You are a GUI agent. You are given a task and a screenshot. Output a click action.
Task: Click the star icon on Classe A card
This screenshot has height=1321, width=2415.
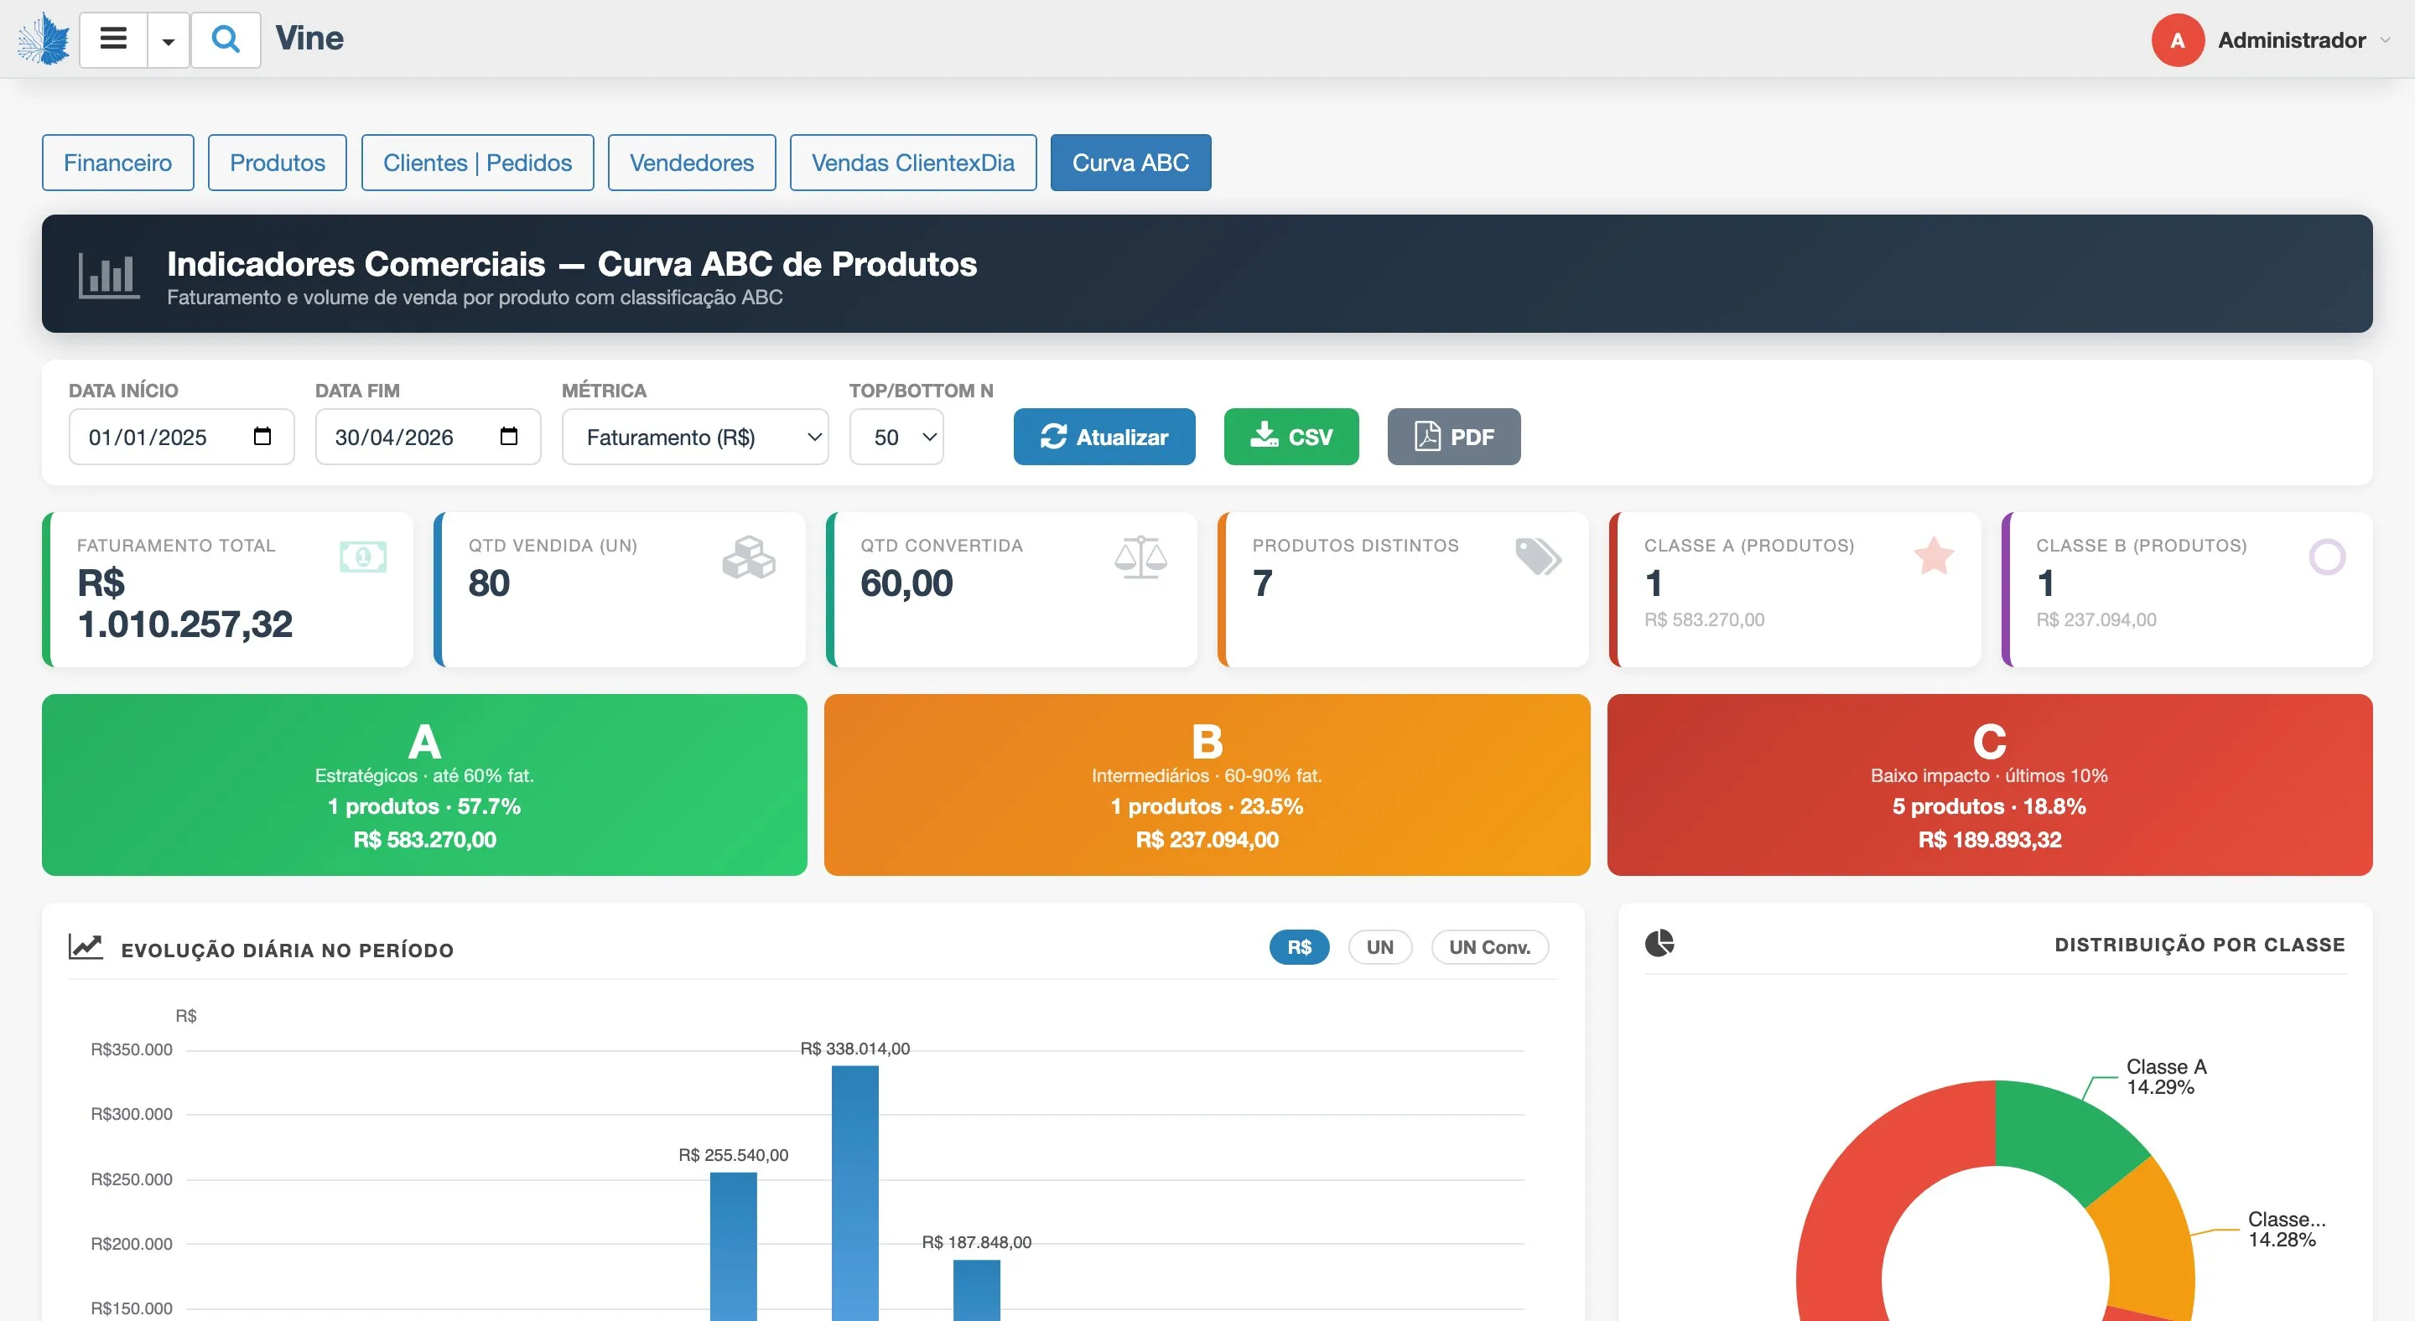point(1934,556)
